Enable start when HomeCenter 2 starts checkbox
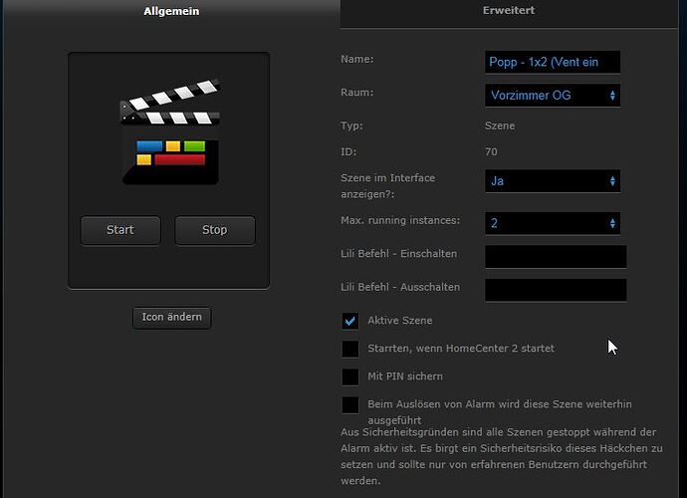The image size is (687, 498). [x=350, y=349]
